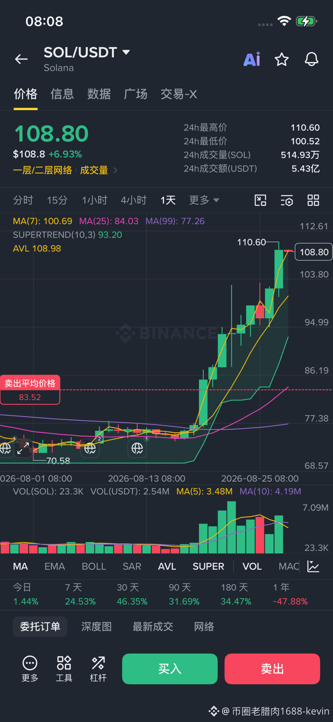333x722 pixels.
Task: Switch to the 交易-X tab
Action: pos(179,94)
